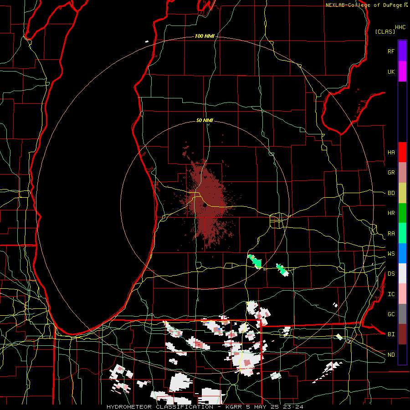Pick the dark green HR color swatch

(402, 213)
